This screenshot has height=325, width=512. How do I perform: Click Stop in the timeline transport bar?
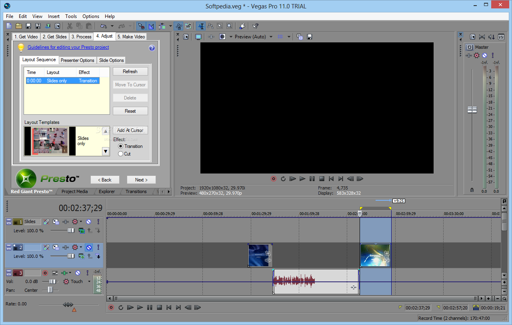tap(159, 307)
